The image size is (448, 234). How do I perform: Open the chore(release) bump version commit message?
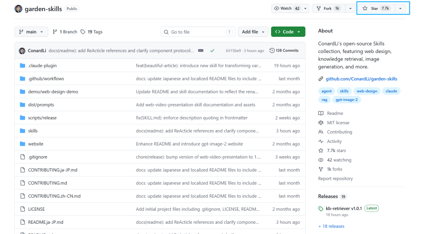198,157
